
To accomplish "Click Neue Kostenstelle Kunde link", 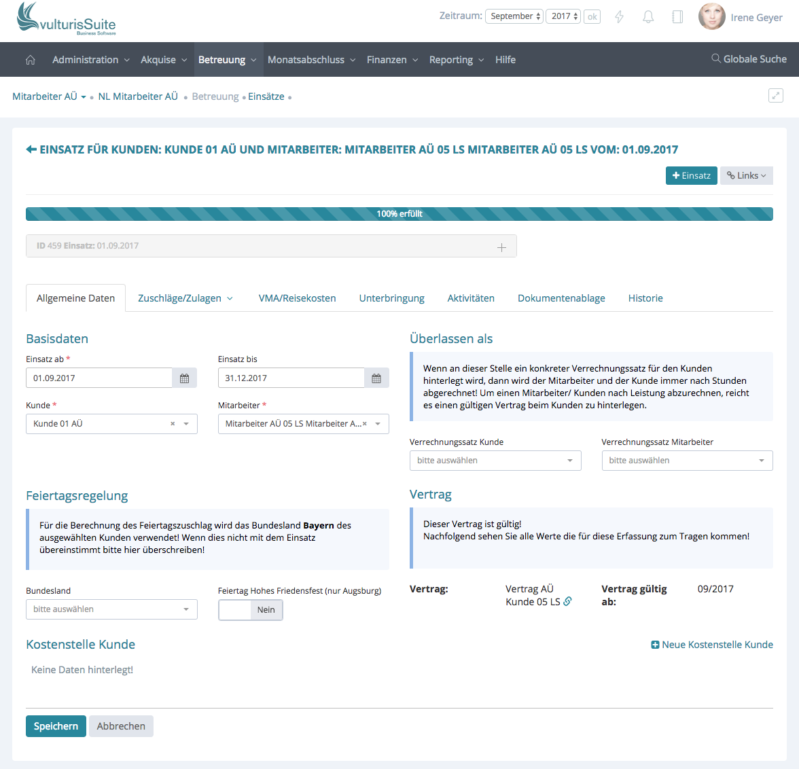I will 712,645.
